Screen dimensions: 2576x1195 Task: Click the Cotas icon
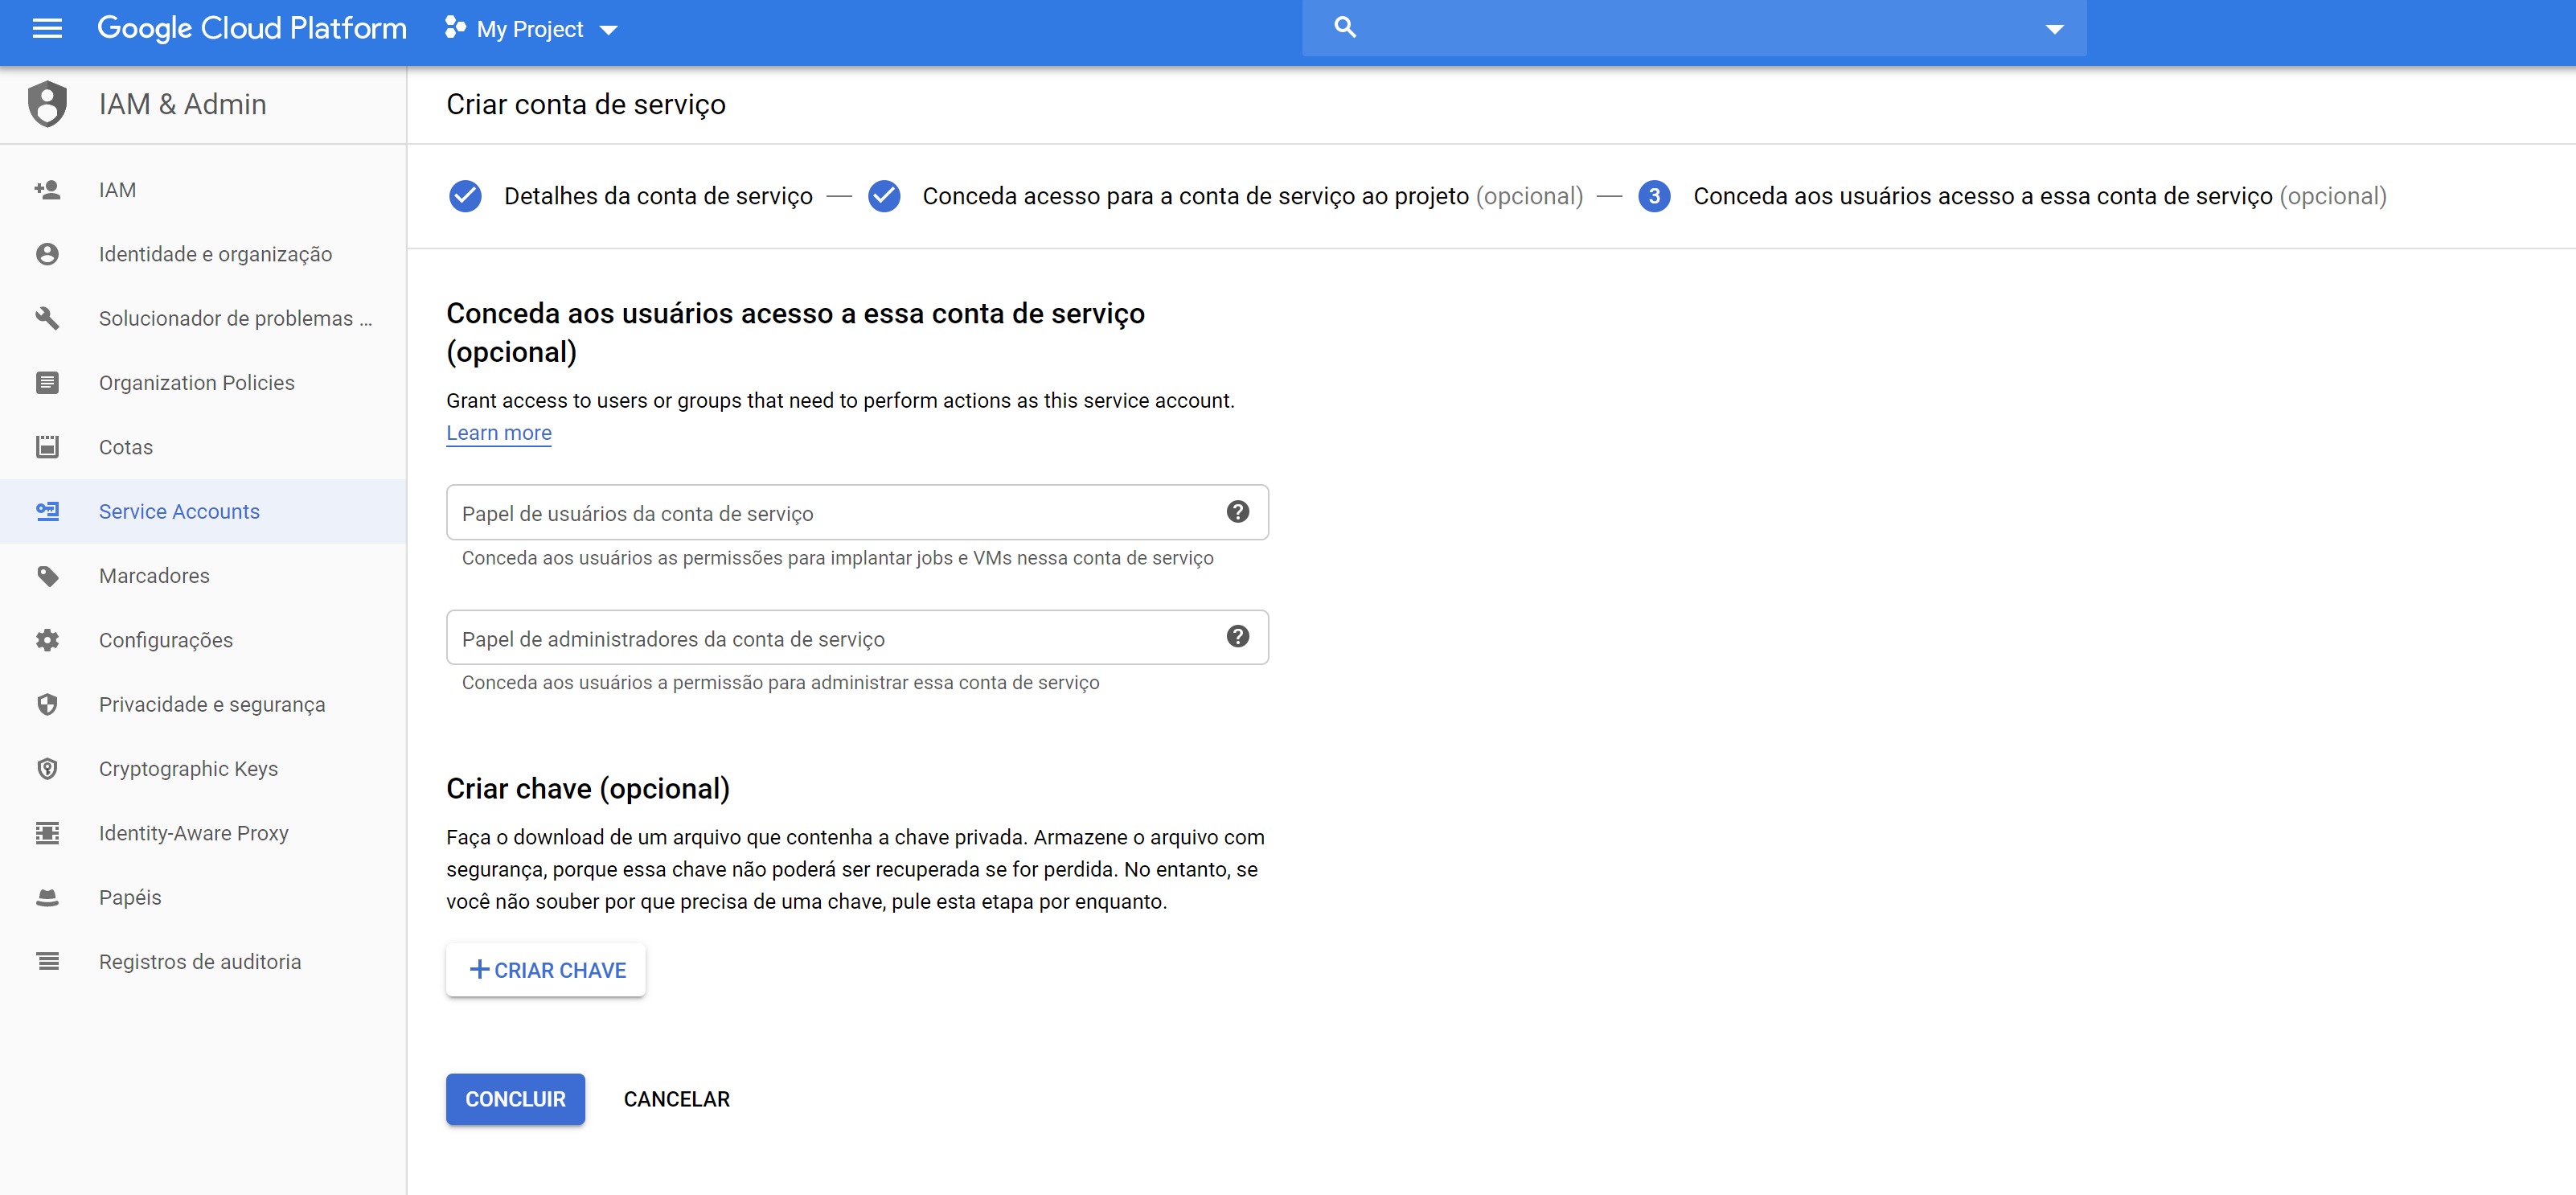tap(47, 447)
